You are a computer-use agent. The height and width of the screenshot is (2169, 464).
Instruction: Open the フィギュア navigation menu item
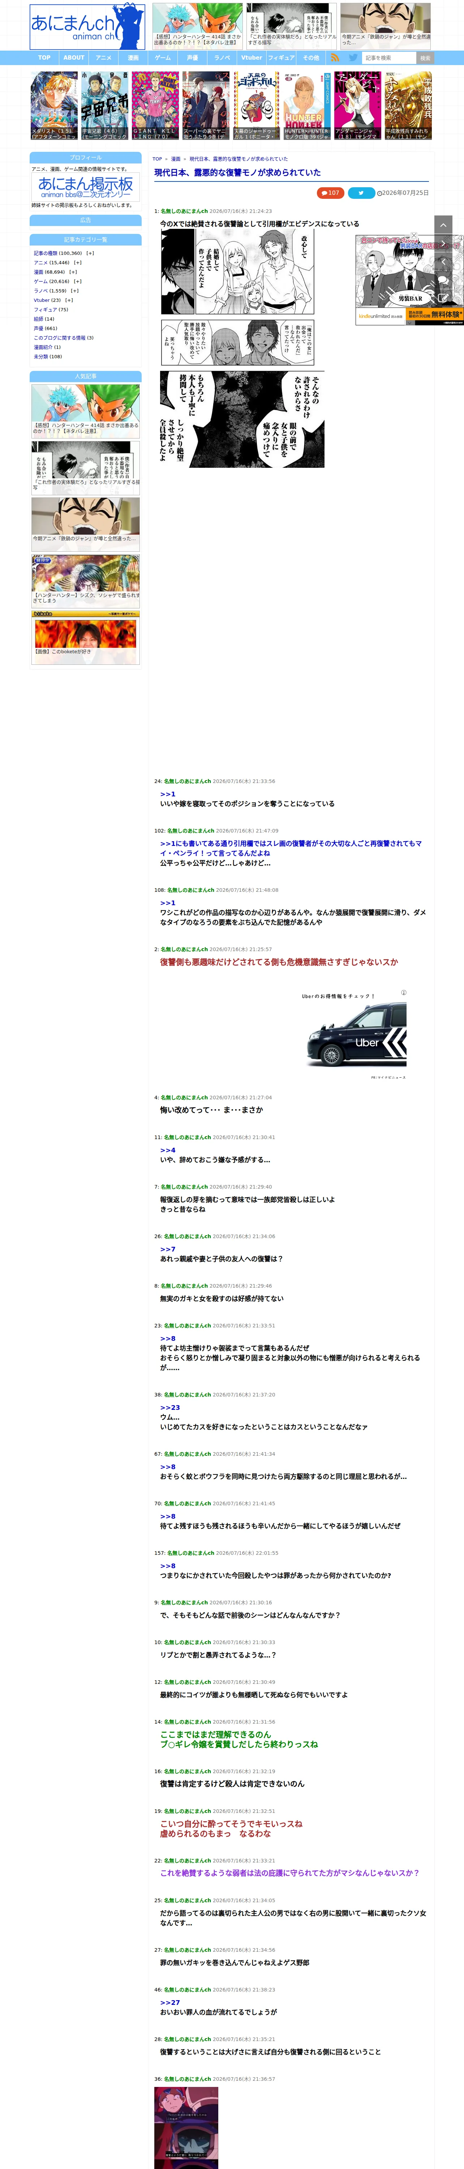[x=281, y=58]
